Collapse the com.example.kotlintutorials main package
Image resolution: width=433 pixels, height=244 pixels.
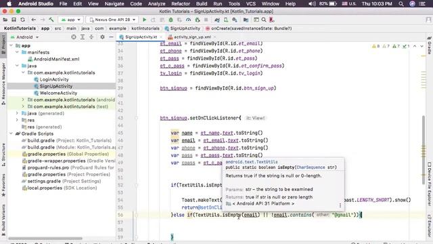click(x=23, y=73)
